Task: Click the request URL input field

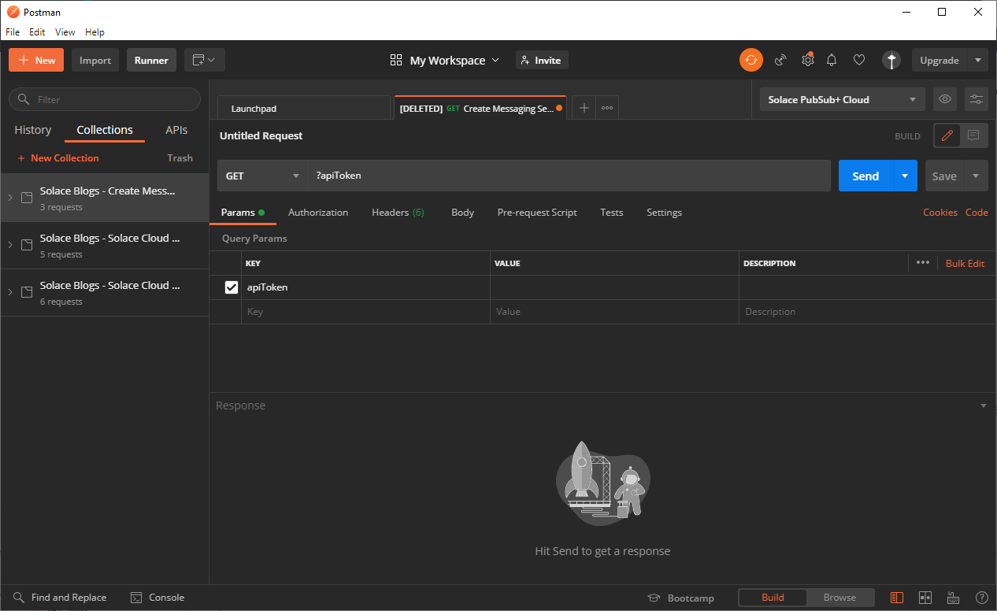Action: [x=569, y=176]
